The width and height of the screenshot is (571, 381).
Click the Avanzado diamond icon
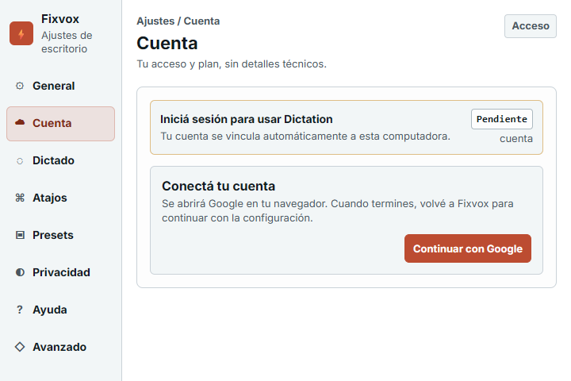point(20,347)
